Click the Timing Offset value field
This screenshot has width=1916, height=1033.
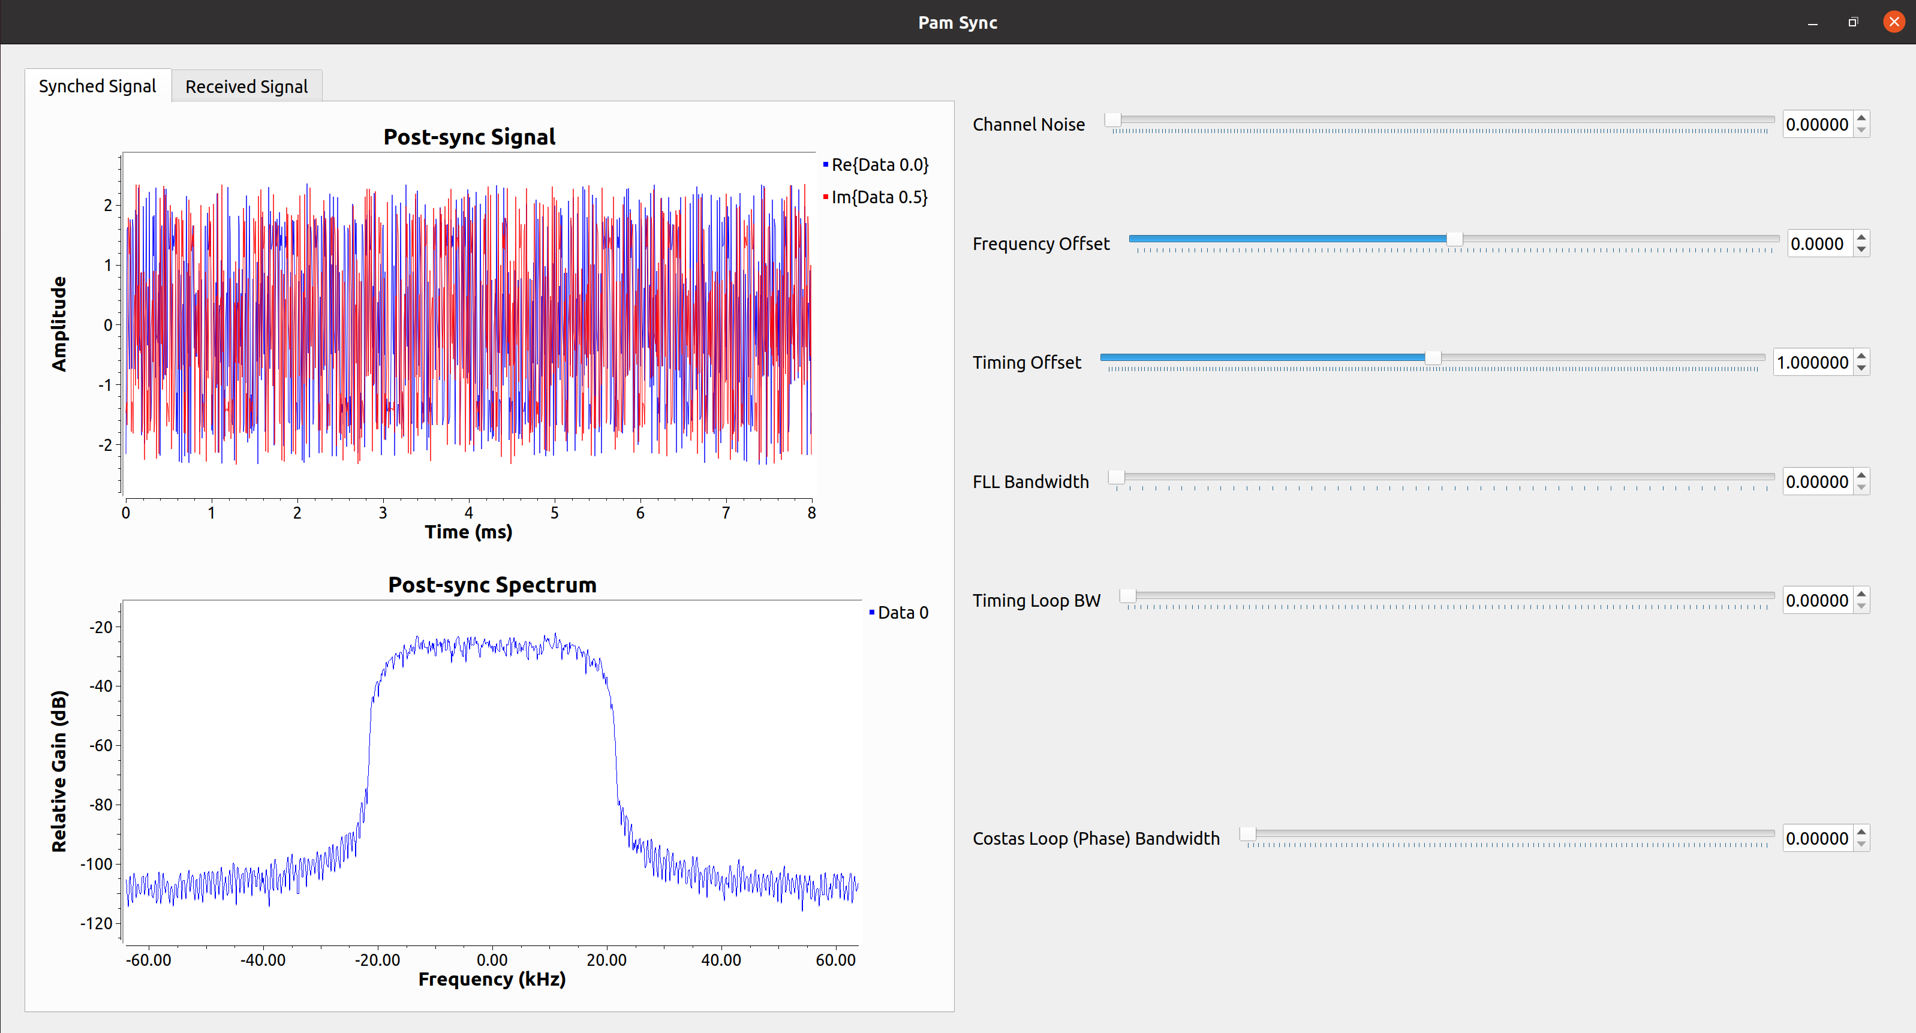tap(1812, 362)
